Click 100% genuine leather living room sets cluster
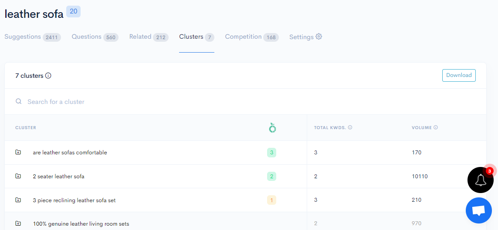Screen dimensions: 498x230 pos(81,223)
